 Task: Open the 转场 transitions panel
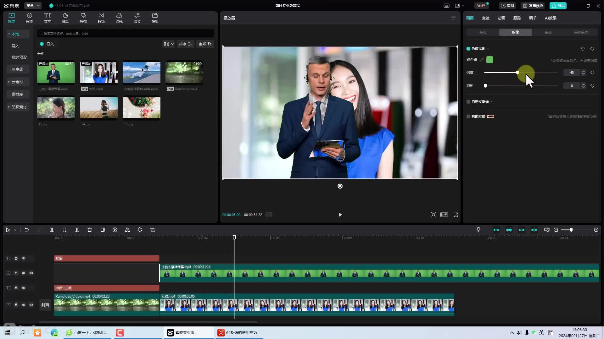(101, 18)
